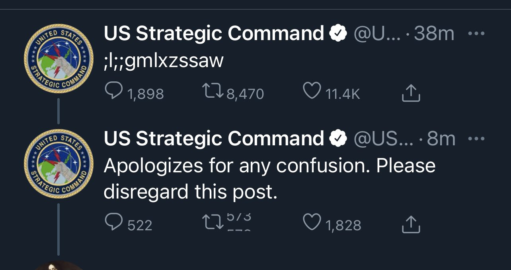Image resolution: width=511 pixels, height=270 pixels.
Task: Share the apology tweet
Action: (x=412, y=224)
